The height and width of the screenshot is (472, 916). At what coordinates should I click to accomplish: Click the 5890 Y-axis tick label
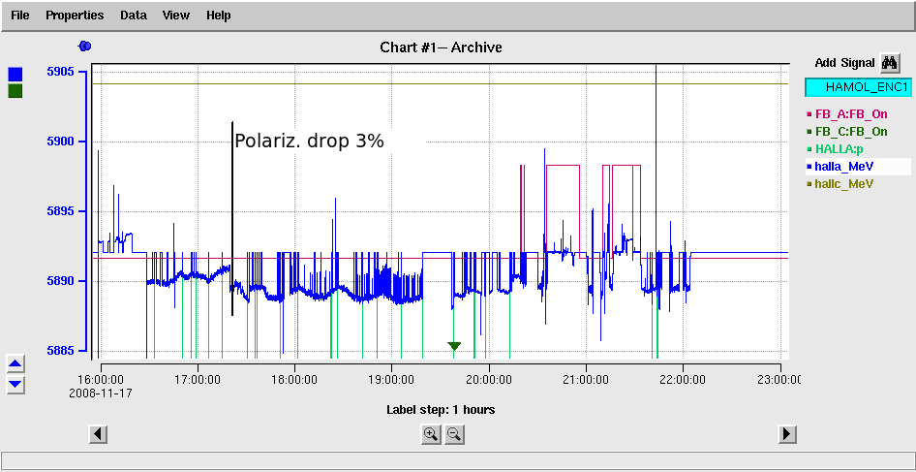[x=61, y=281]
